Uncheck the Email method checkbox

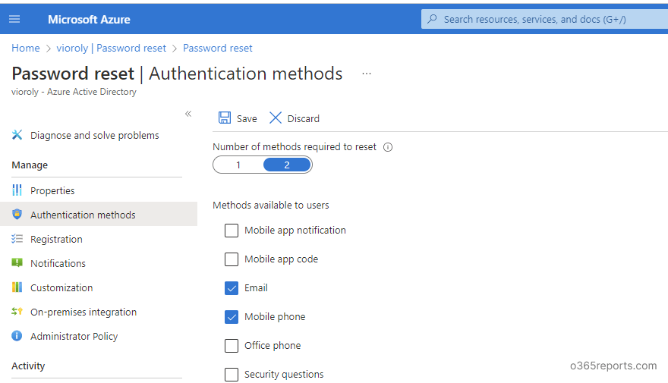[232, 288]
